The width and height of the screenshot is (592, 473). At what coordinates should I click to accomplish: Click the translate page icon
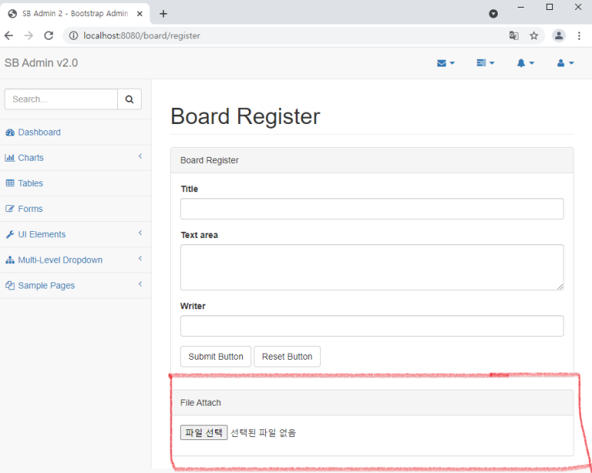(x=513, y=35)
